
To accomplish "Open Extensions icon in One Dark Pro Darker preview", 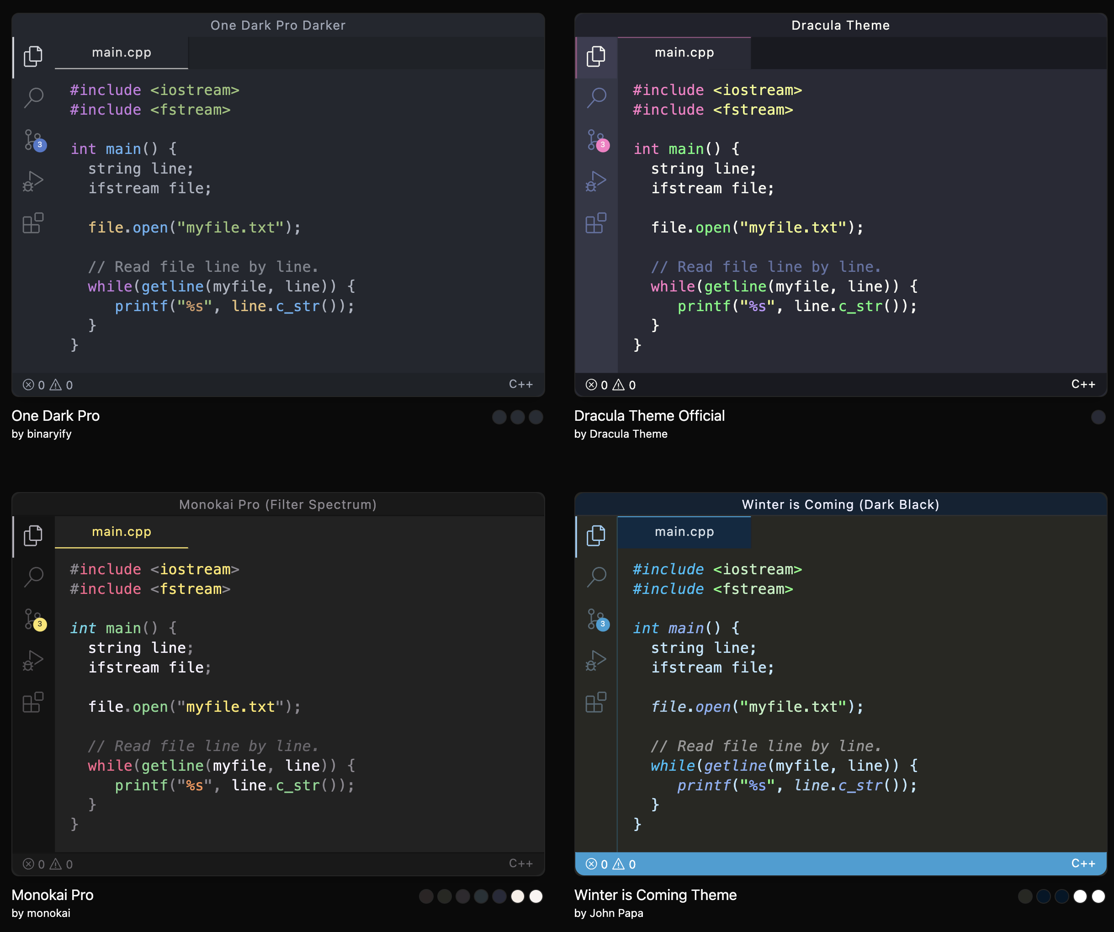I will pos(33,223).
